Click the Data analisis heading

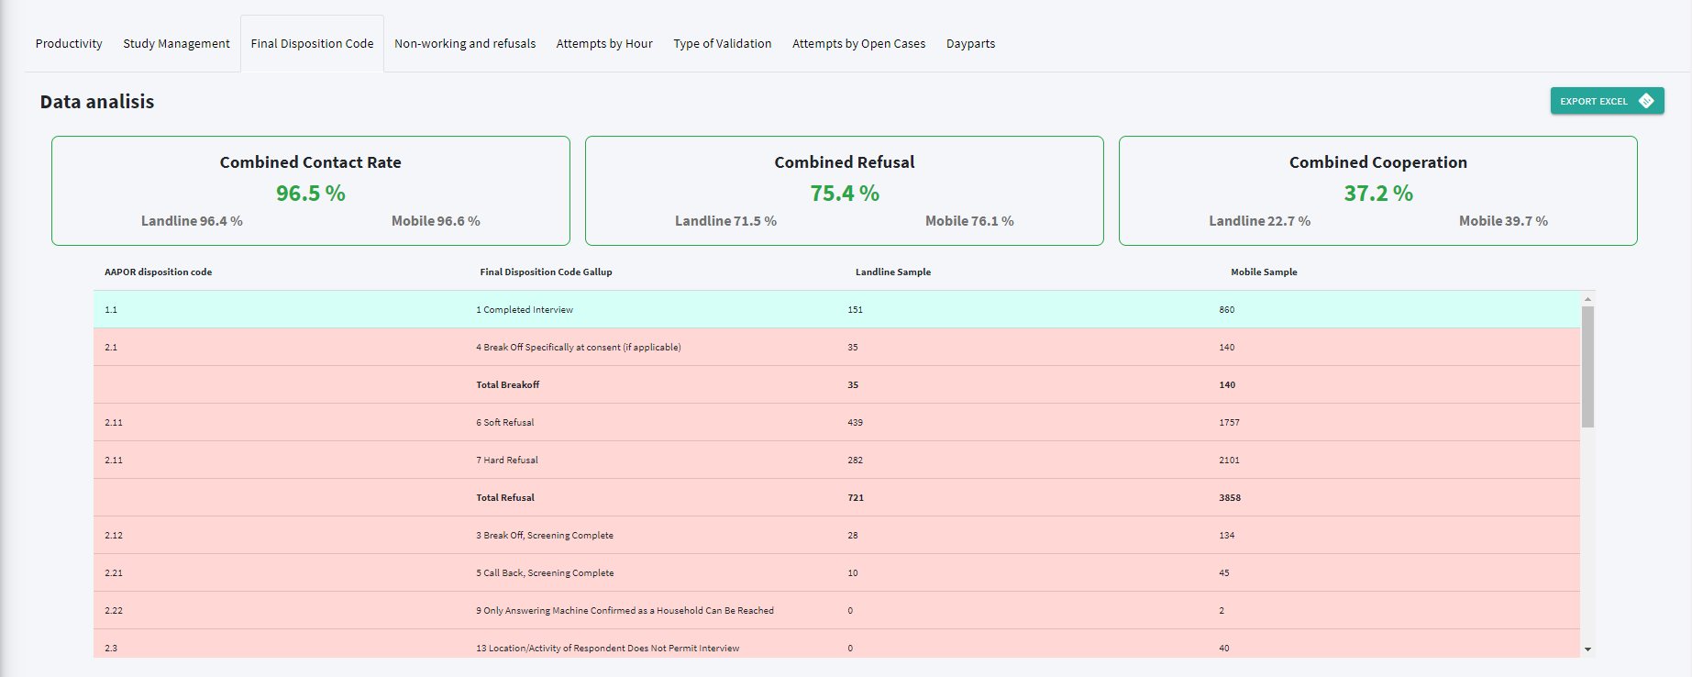(97, 102)
